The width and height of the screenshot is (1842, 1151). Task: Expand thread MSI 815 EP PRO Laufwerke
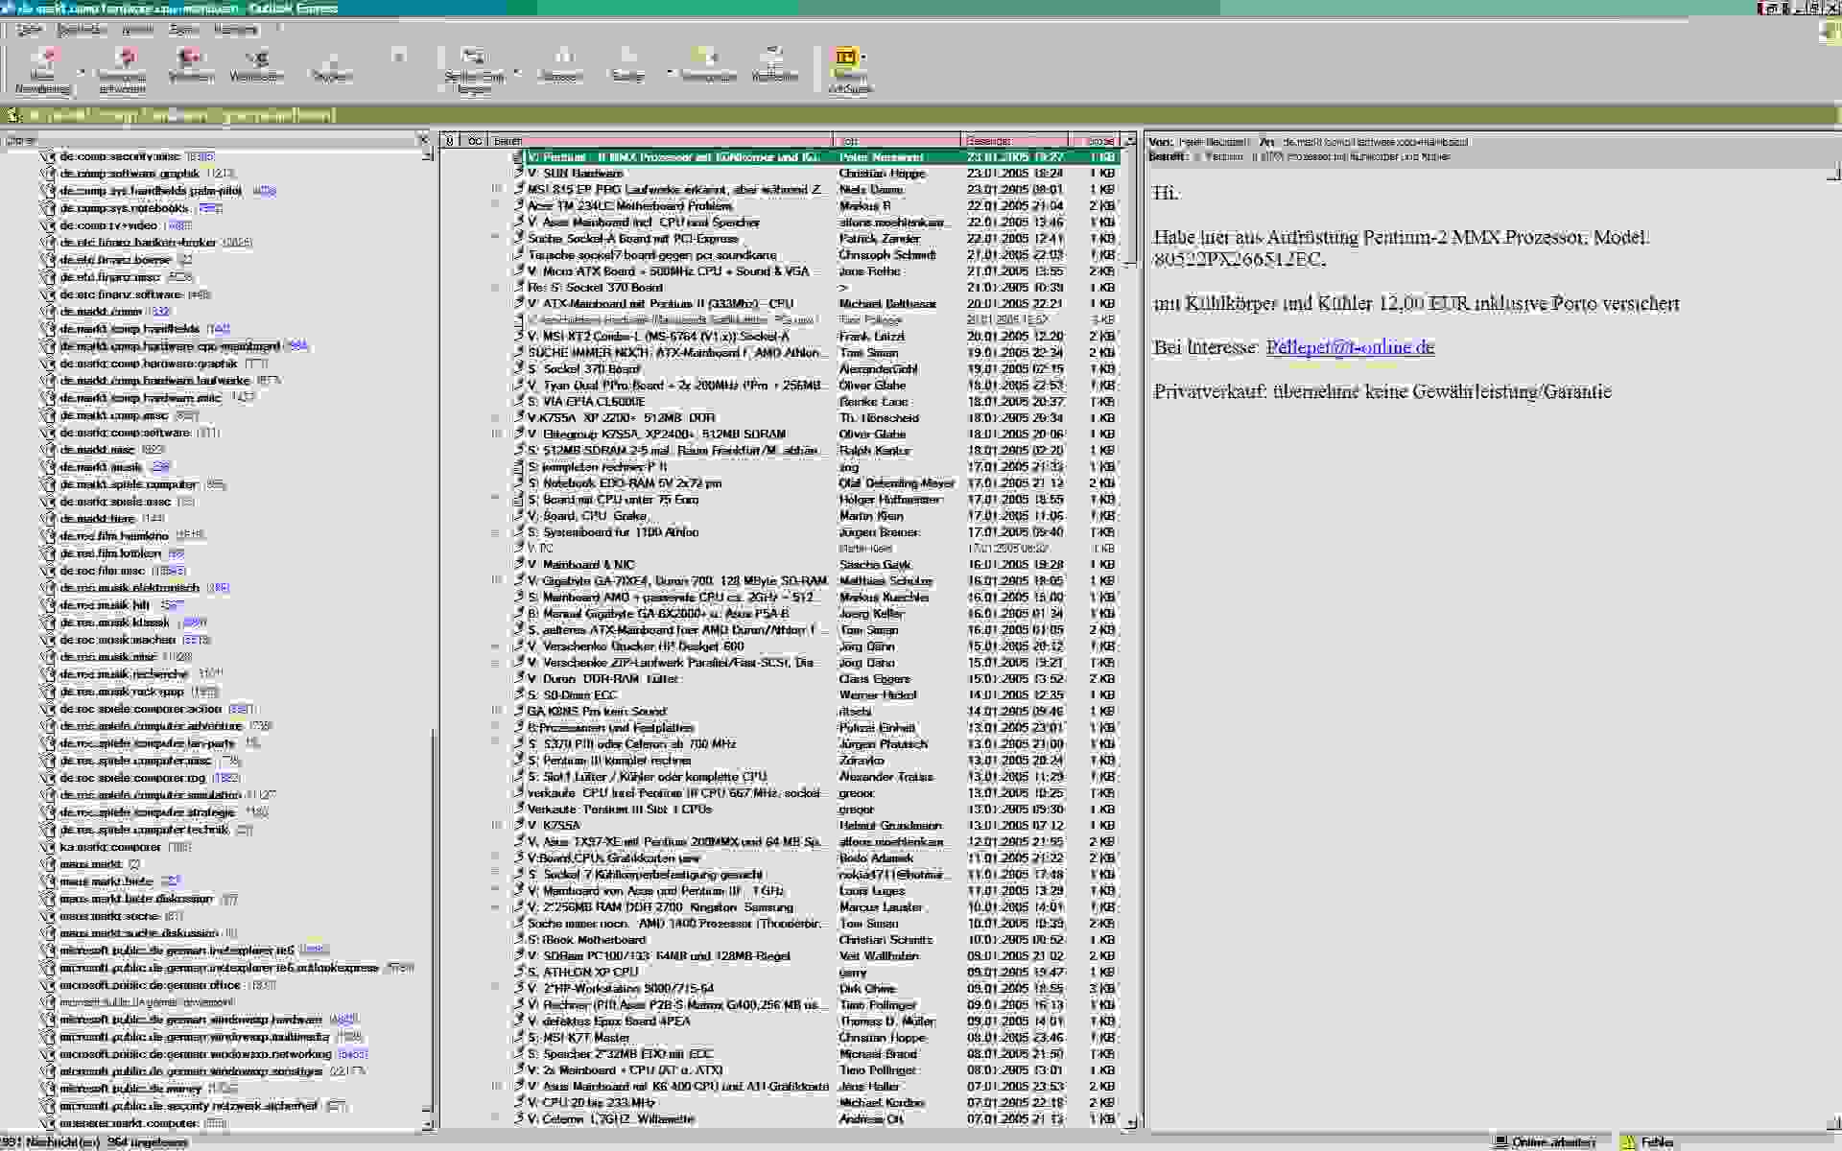pos(496,190)
